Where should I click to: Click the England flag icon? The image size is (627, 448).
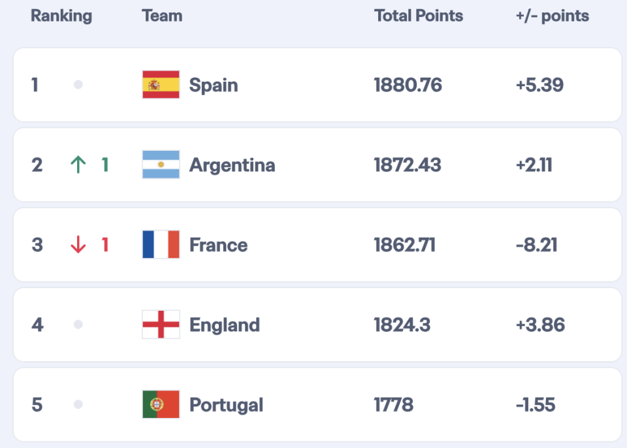tap(161, 325)
